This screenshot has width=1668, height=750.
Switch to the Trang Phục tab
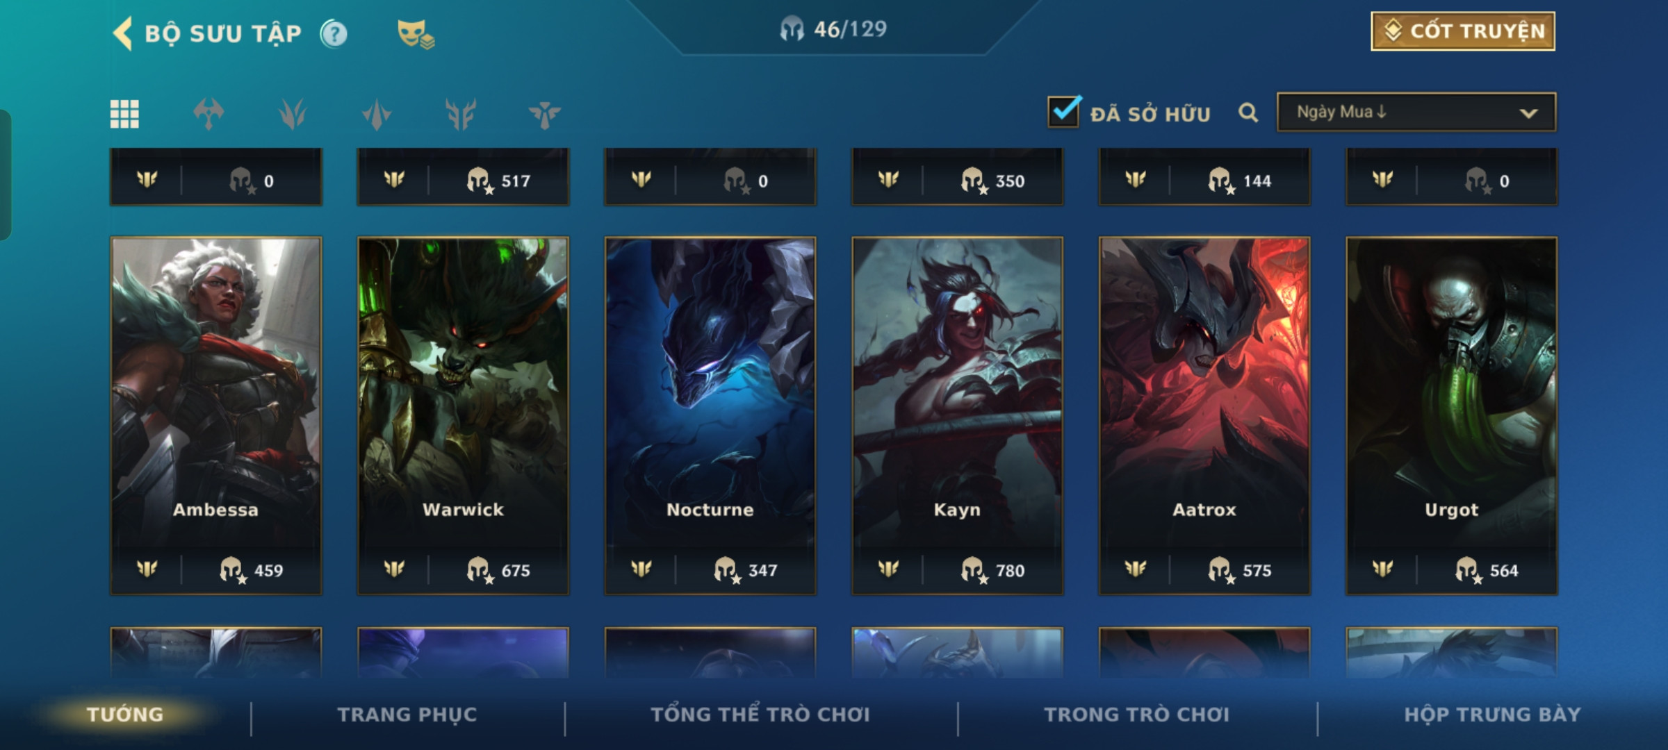pos(407,715)
